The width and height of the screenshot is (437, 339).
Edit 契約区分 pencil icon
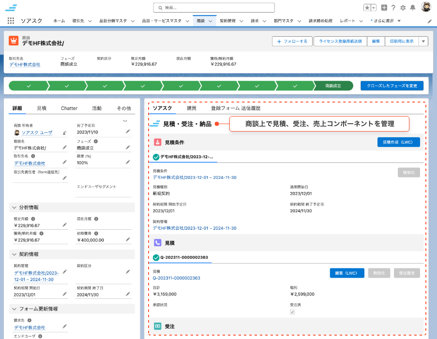coord(128,272)
